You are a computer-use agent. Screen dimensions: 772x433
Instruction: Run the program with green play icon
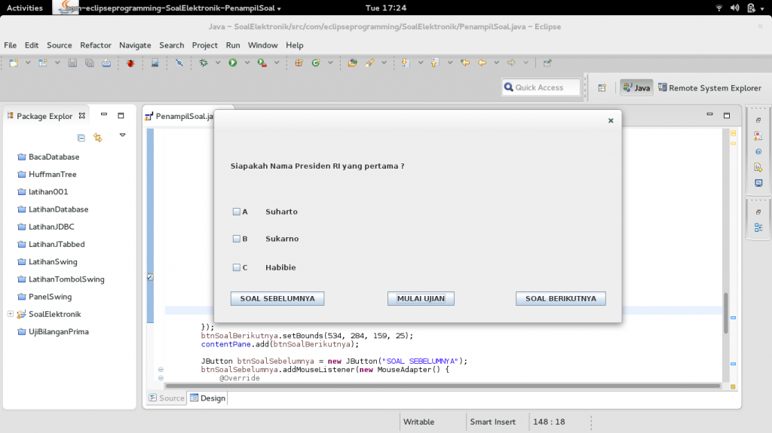point(233,63)
